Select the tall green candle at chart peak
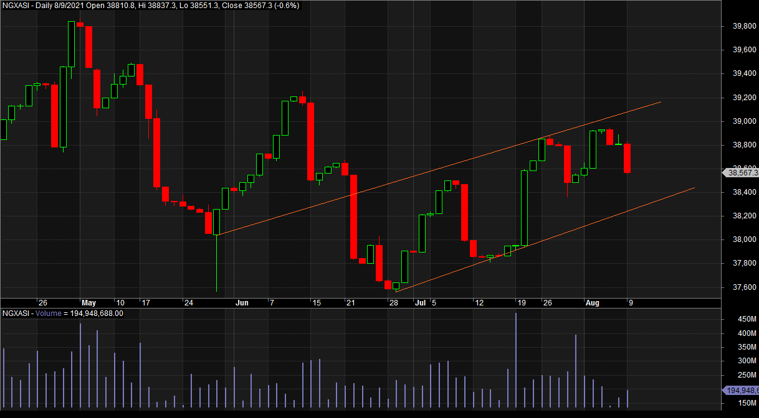 point(72,44)
